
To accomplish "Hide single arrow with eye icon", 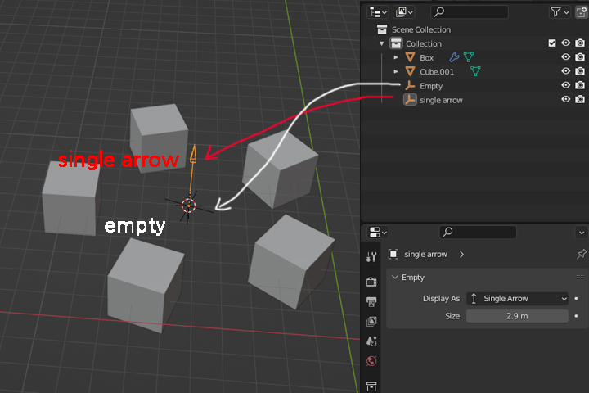I will [566, 99].
